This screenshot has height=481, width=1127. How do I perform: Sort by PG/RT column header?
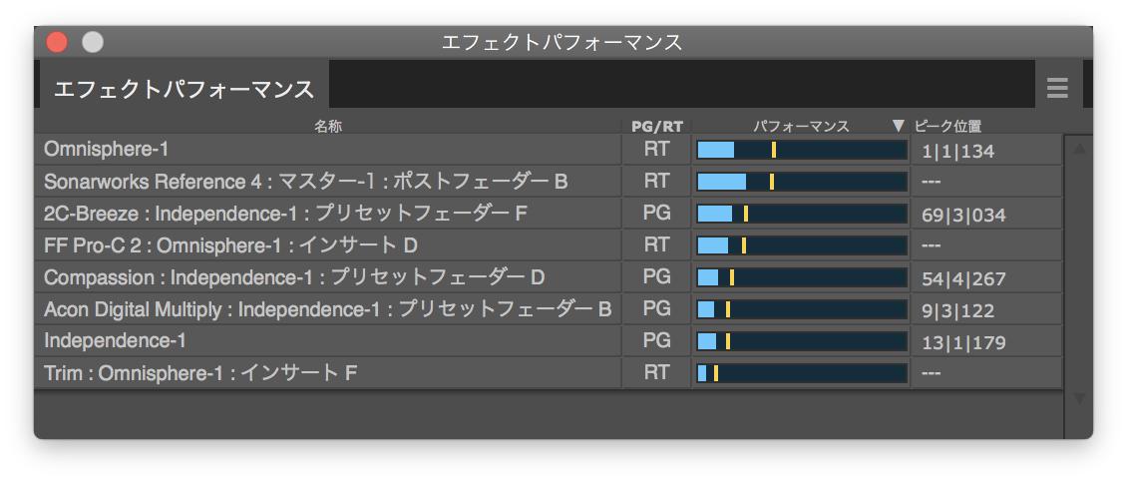coord(657,127)
